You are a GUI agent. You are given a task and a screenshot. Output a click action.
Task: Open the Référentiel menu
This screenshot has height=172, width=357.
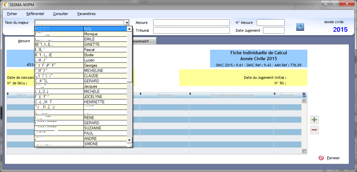coord(35,14)
